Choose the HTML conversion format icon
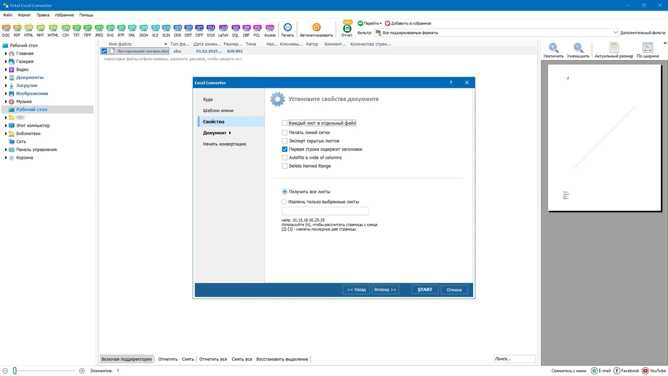Screen dimensions: 668x376 pos(28,30)
